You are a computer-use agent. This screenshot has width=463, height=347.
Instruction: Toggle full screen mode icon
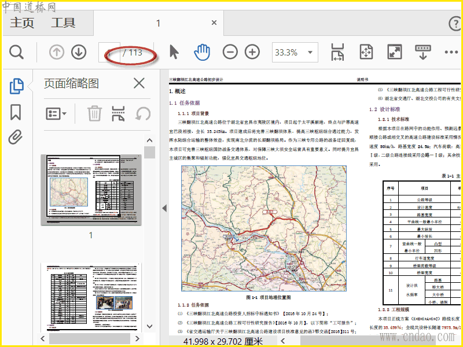pyautogui.click(x=395, y=52)
